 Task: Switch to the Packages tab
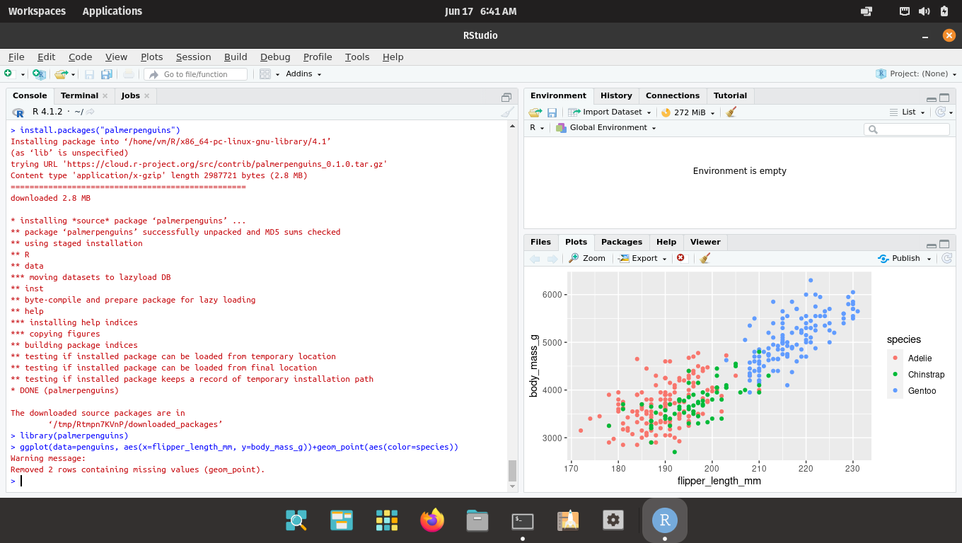click(622, 242)
